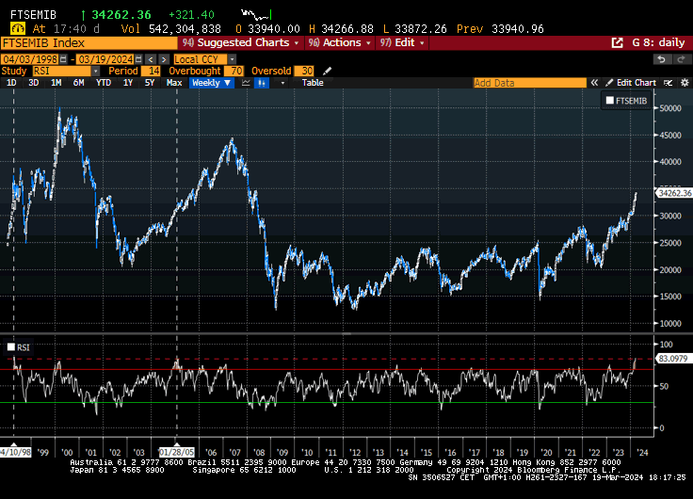
Task: Select the 6M range tab
Action: pos(79,83)
